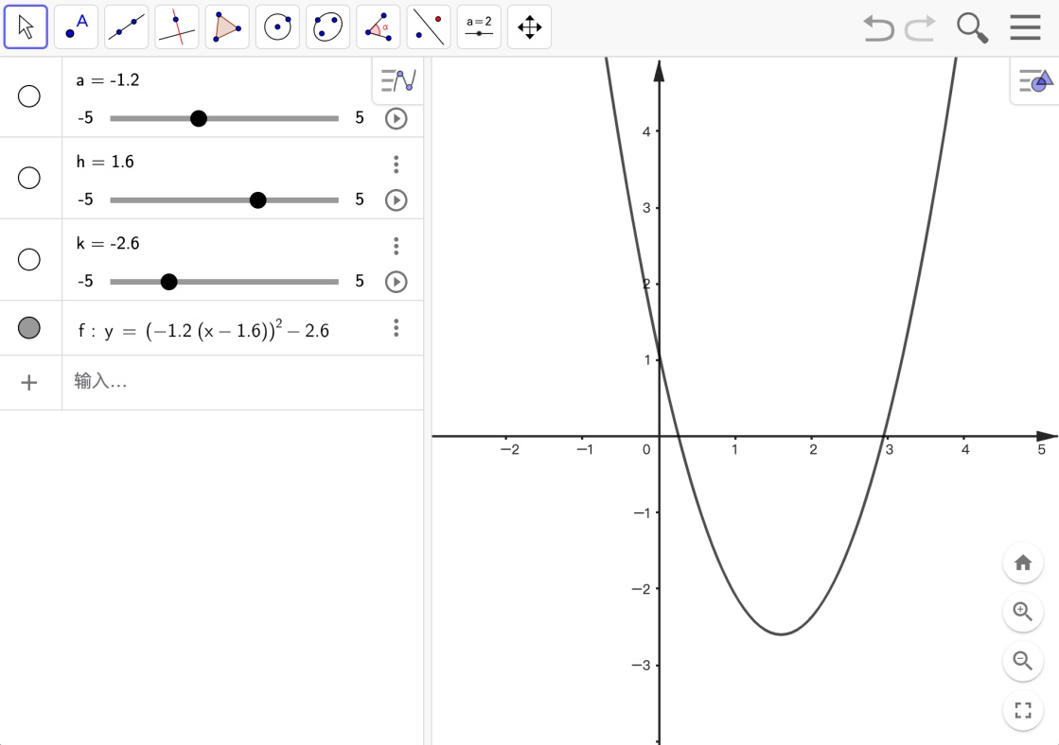The image size is (1059, 745).
Task: Select the Angle tool
Action: 378,27
